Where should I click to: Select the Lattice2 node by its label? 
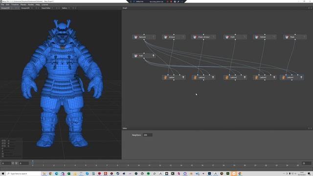click(x=233, y=77)
